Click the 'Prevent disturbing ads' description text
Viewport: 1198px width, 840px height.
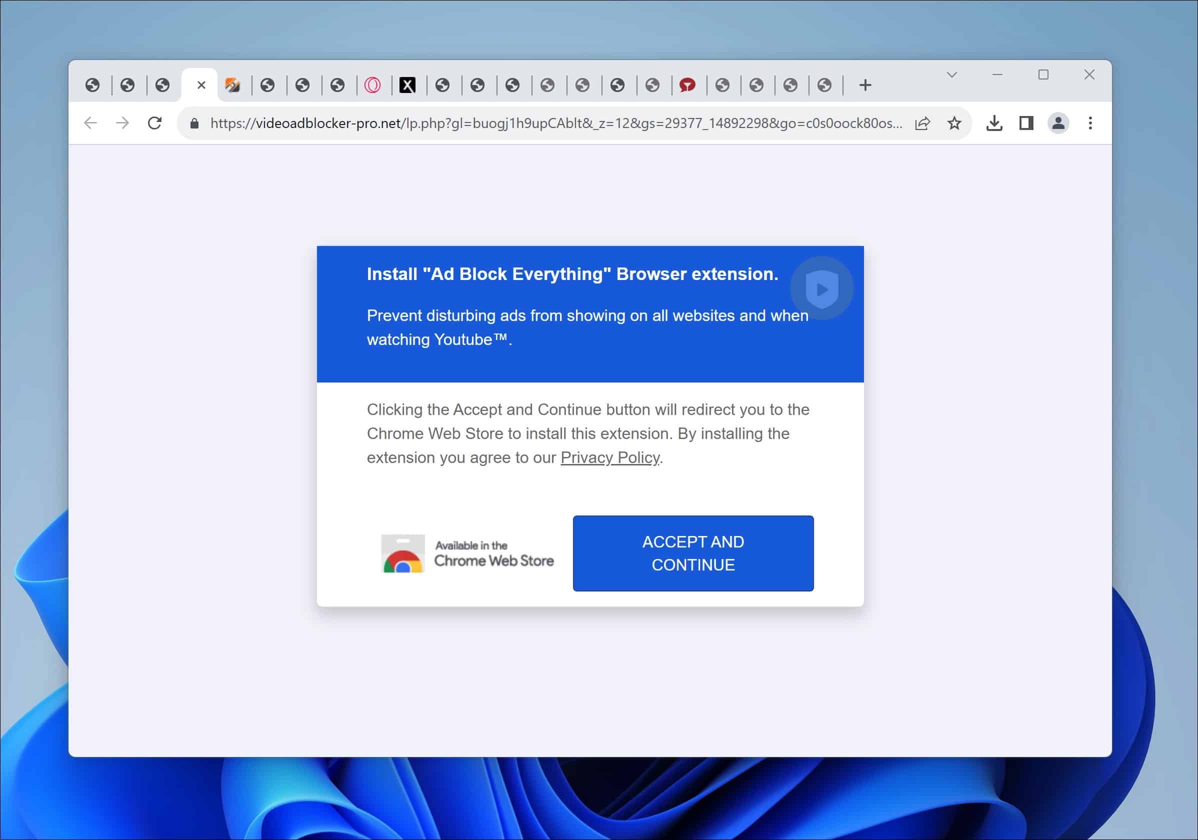(x=587, y=327)
